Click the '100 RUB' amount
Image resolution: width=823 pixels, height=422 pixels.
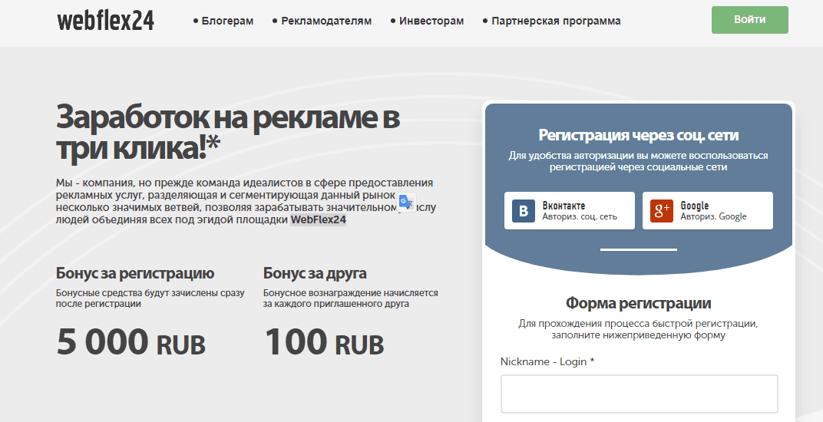click(x=325, y=341)
